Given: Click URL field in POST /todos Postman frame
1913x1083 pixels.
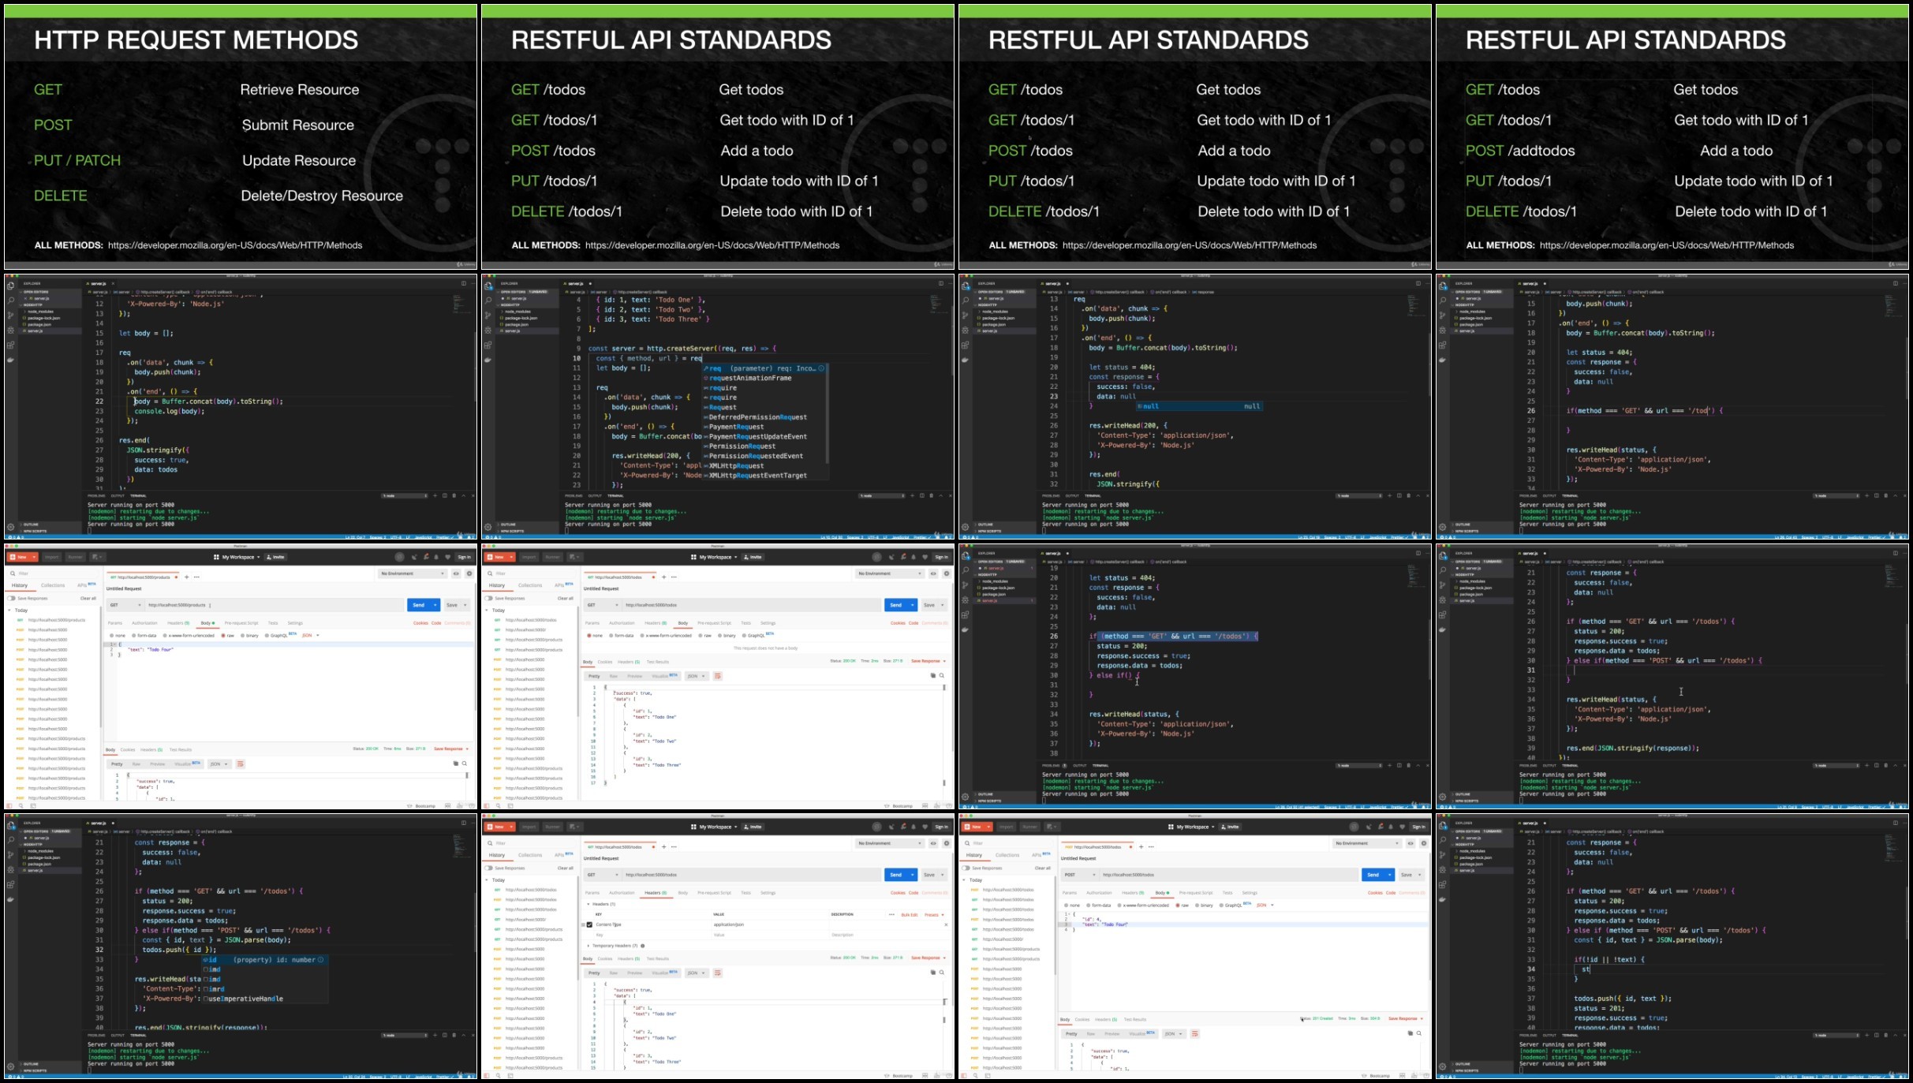Looking at the screenshot, I should point(1229,875).
